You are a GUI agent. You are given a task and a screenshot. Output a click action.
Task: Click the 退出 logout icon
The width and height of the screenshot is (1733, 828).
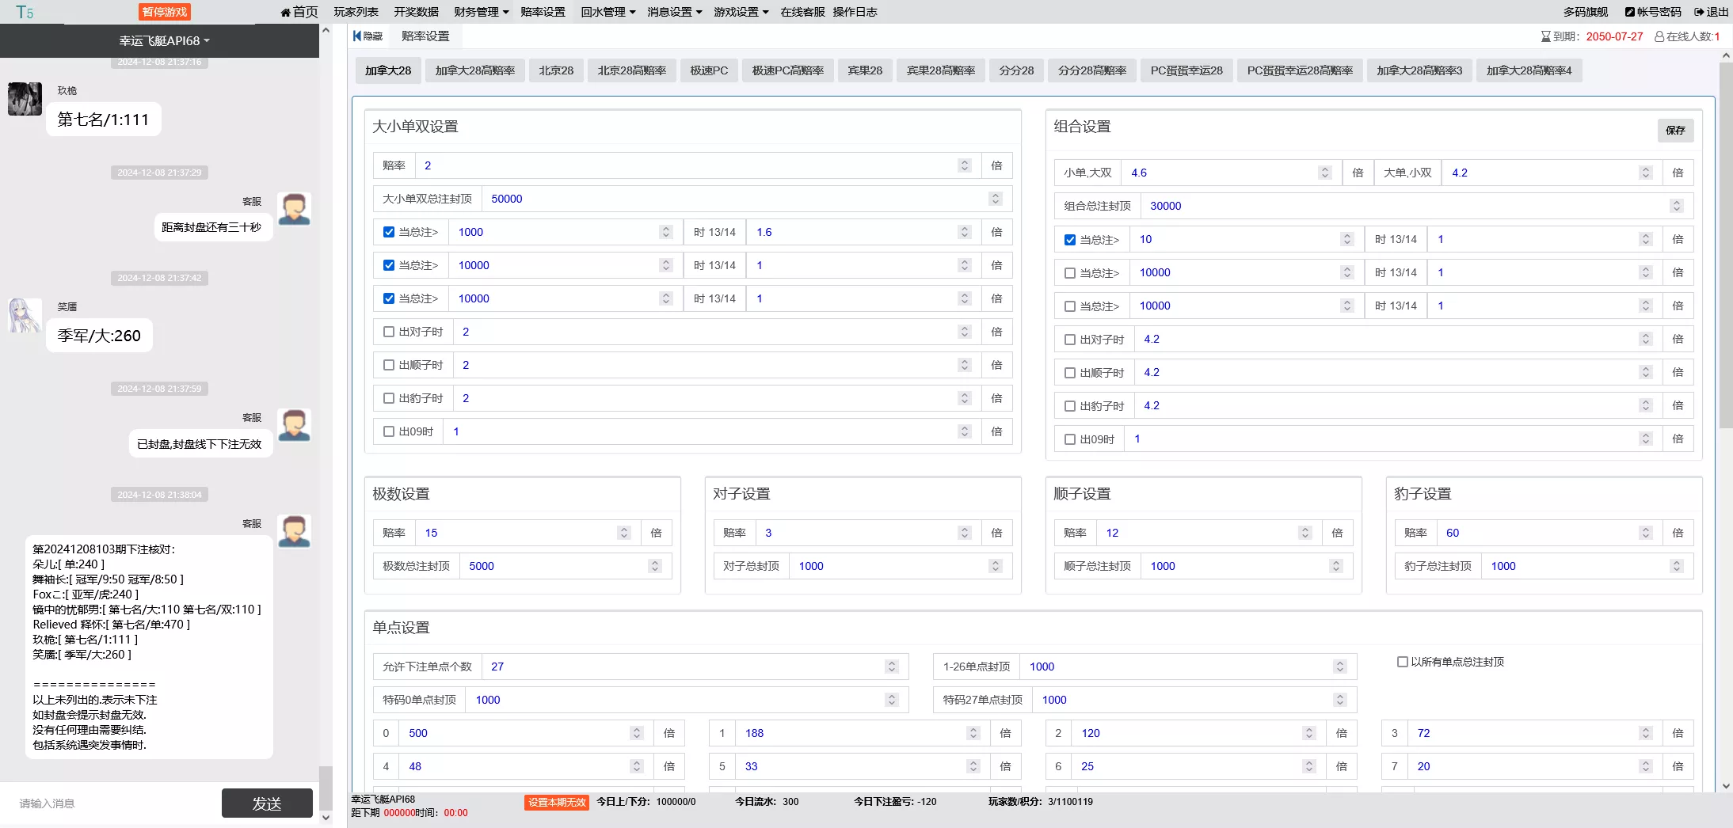(1699, 12)
